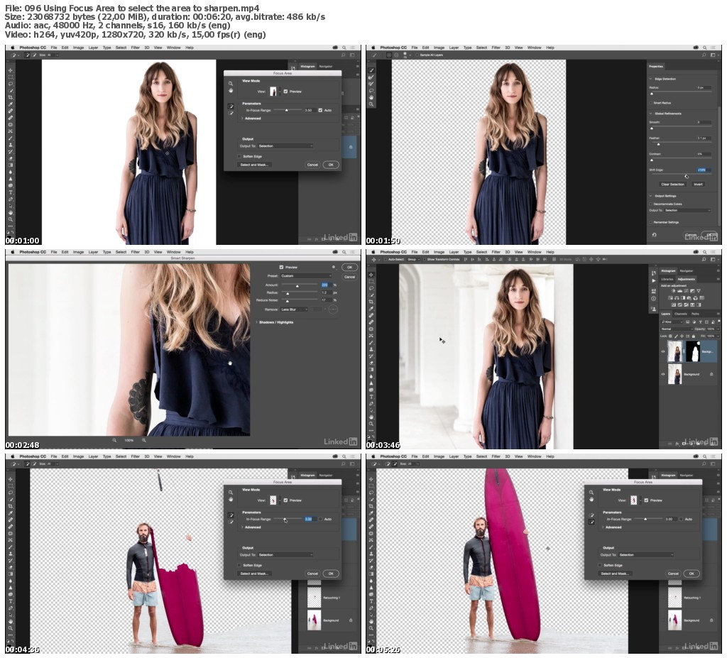This screenshot has width=727, height=658.
Task: Choose the Type tool in the 00:01:00 frame toolbar
Action: point(11,192)
